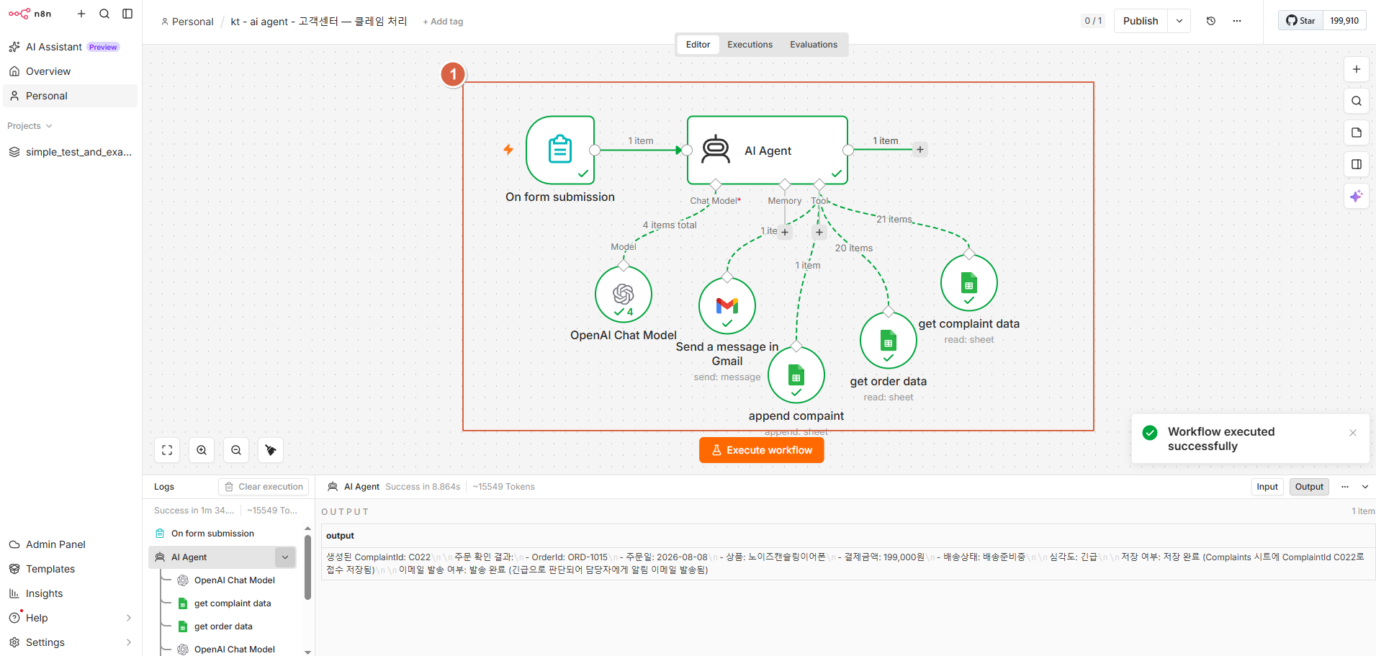Click Clear execution in Logs
The height and width of the screenshot is (656, 1376).
(x=264, y=487)
